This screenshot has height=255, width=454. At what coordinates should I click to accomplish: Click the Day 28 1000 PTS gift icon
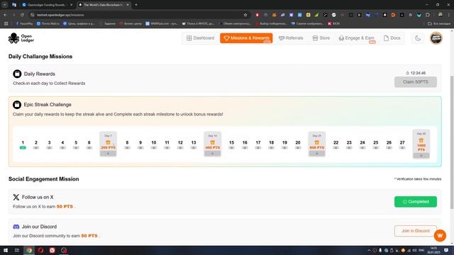click(x=421, y=140)
